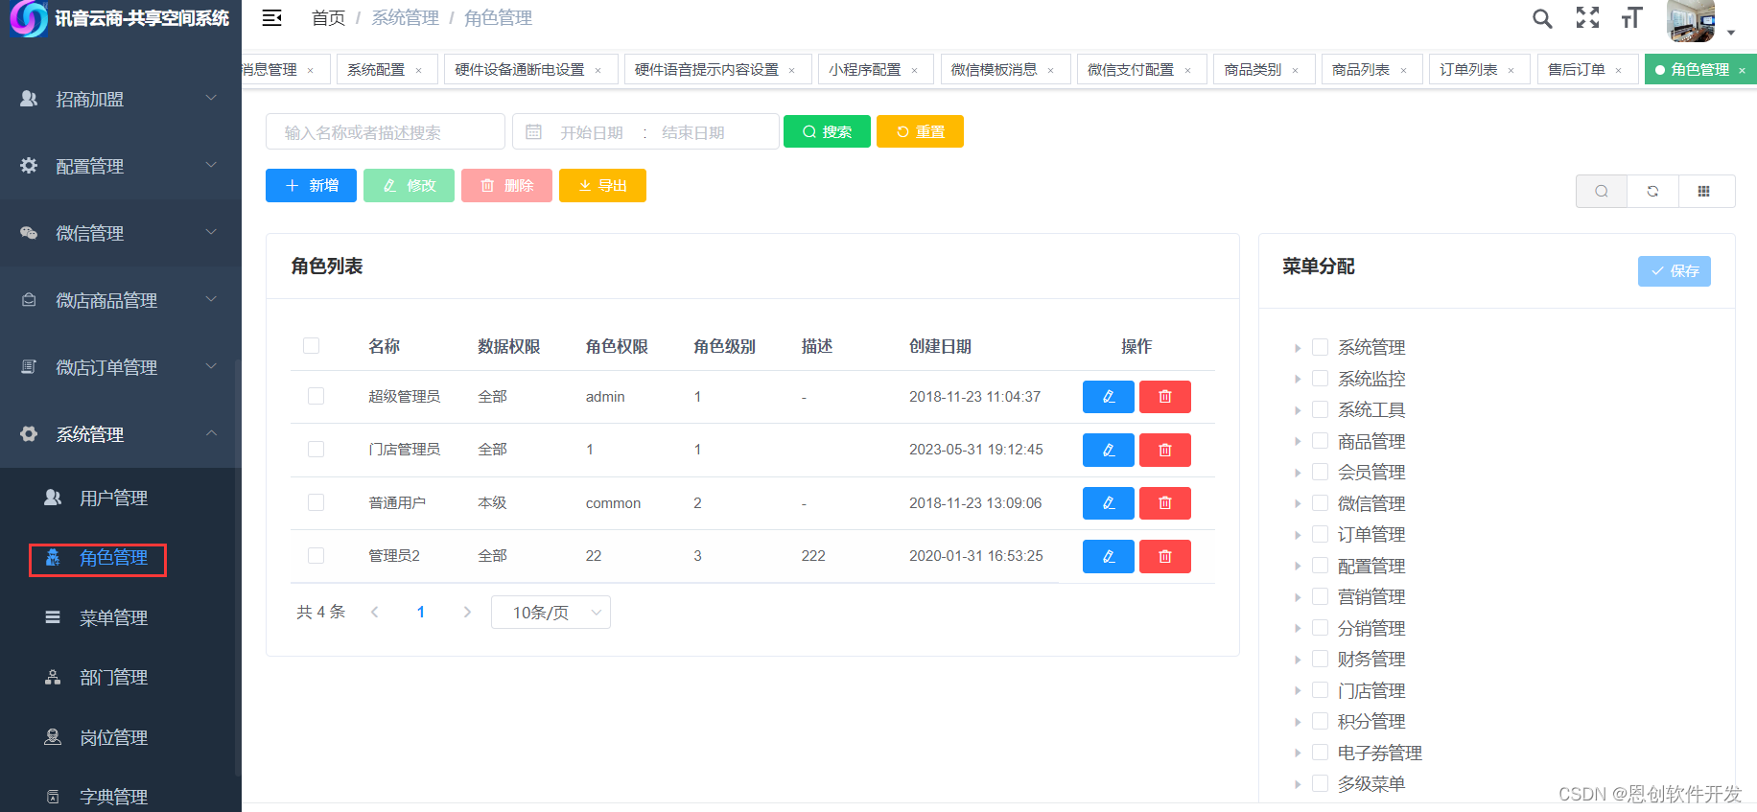The width and height of the screenshot is (1757, 812).
Task: Select page 1 in pagination
Action: coord(421,612)
